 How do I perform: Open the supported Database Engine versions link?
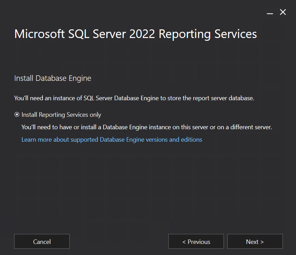112,140
